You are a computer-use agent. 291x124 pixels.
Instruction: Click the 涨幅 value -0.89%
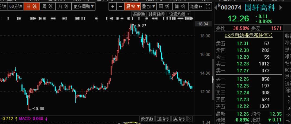tap(241, 120)
